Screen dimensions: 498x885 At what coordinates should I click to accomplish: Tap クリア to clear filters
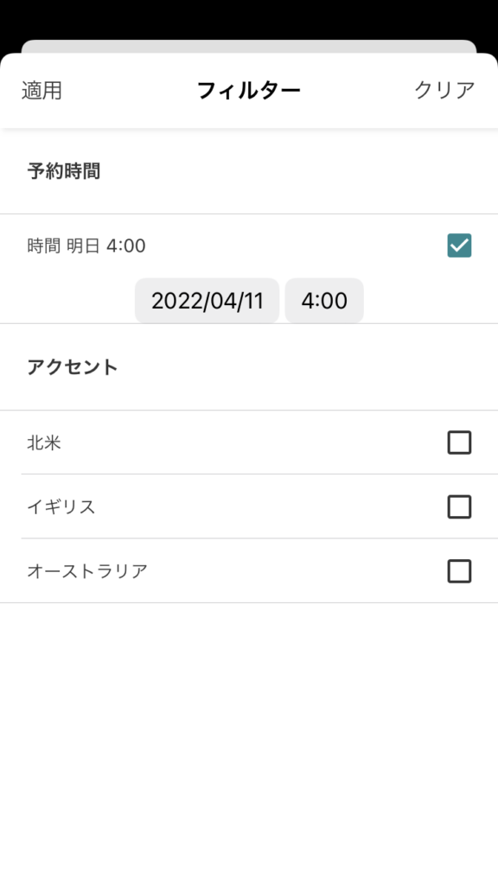pyautogui.click(x=445, y=90)
